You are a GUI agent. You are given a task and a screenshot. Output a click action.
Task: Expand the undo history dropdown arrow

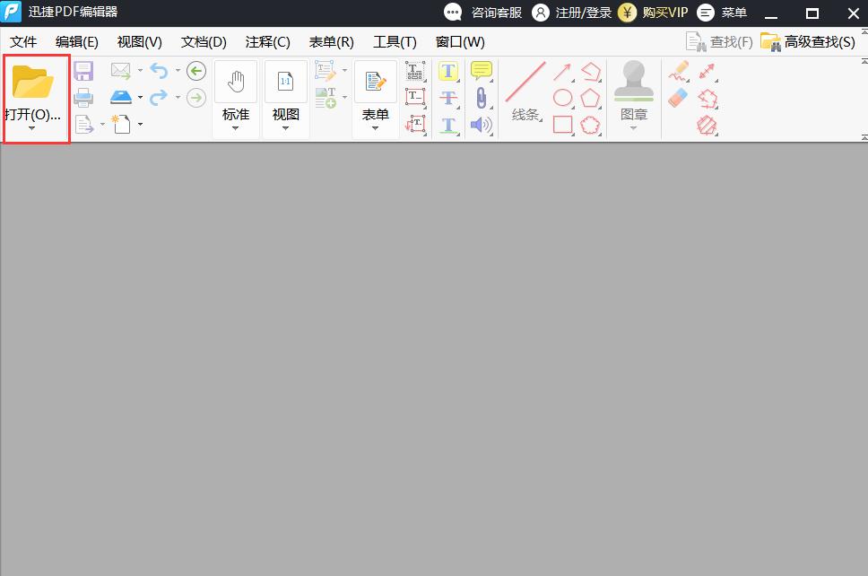(178, 70)
